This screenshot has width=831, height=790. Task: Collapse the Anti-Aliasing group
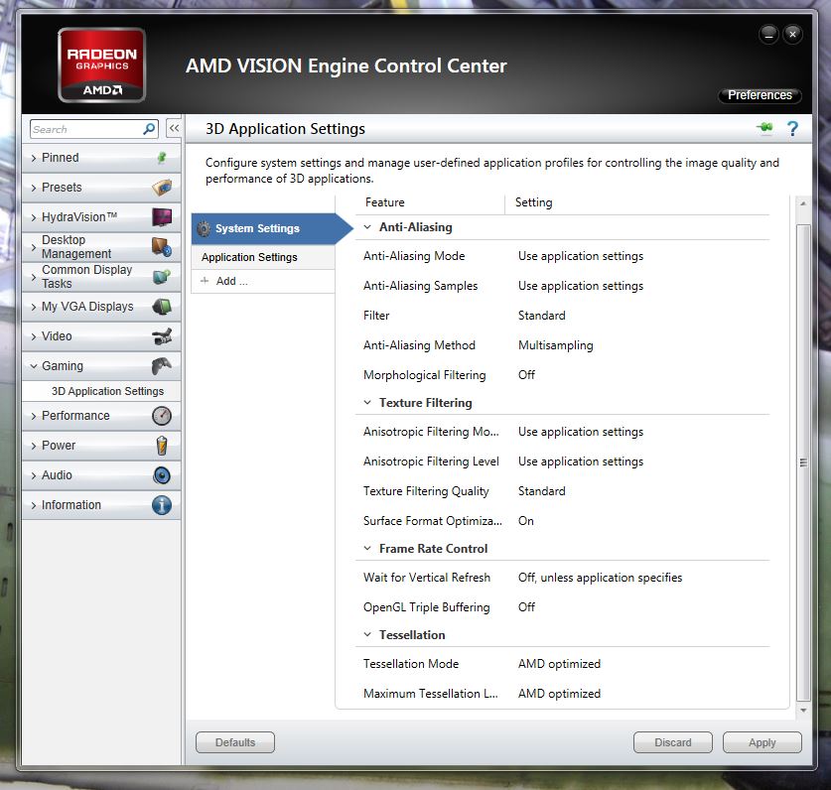[x=367, y=226]
